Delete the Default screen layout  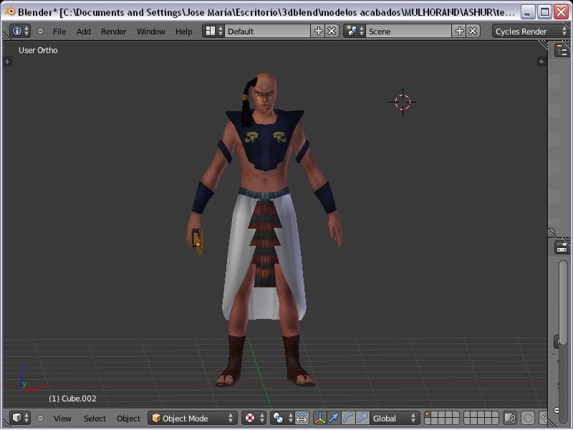point(332,31)
